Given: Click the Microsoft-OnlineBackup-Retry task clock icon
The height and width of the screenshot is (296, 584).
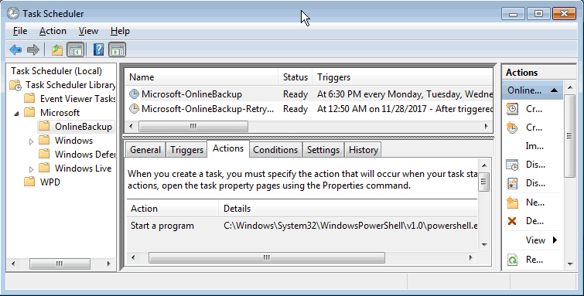Looking at the screenshot, I should pos(134,109).
